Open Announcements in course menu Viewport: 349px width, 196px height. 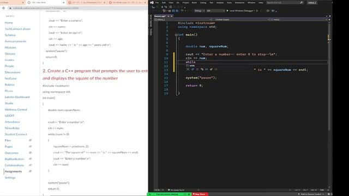click(15, 41)
